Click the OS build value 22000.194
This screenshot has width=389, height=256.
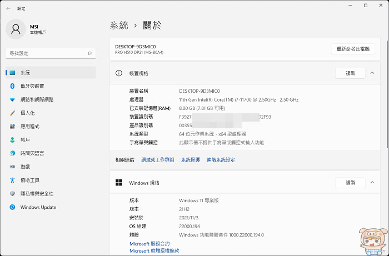tap(189, 226)
